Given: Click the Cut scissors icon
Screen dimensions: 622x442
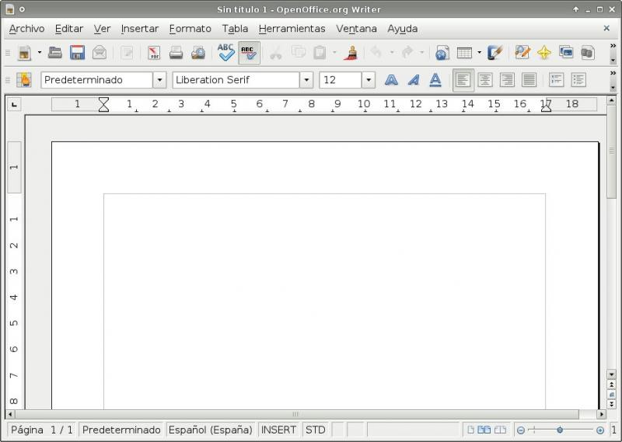Looking at the screenshot, I should pos(276,53).
